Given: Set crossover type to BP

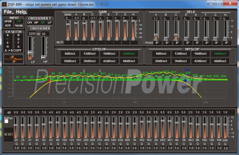Looking at the screenshot, I should [43, 22].
